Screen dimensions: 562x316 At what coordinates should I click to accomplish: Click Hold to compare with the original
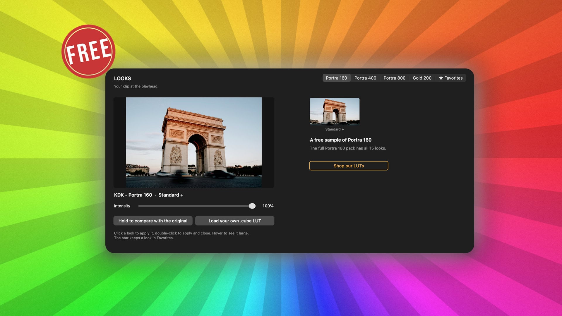[x=153, y=221]
